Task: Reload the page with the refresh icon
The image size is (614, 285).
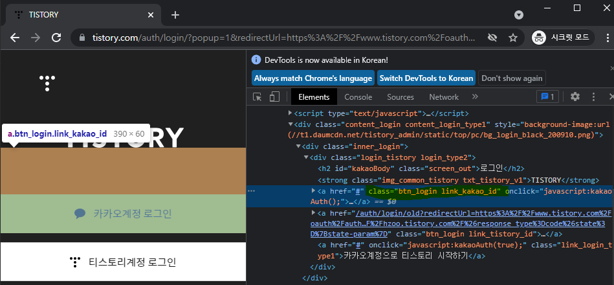Action: [56, 38]
